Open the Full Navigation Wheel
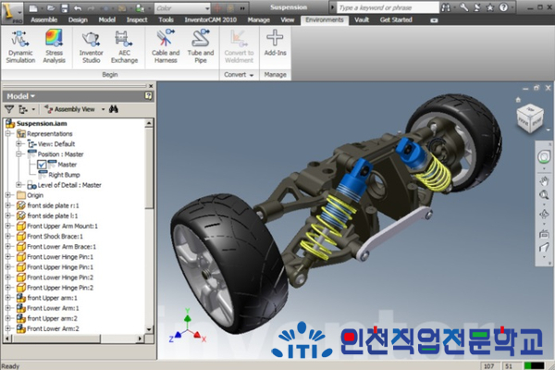The height and width of the screenshot is (370, 555). point(544,156)
